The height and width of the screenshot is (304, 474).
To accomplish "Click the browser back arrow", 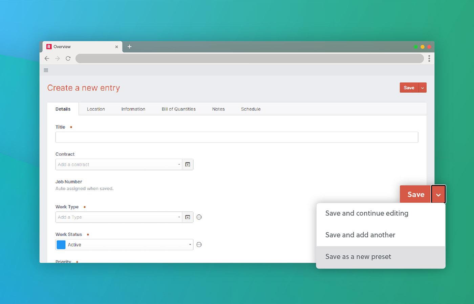I will [x=47, y=58].
